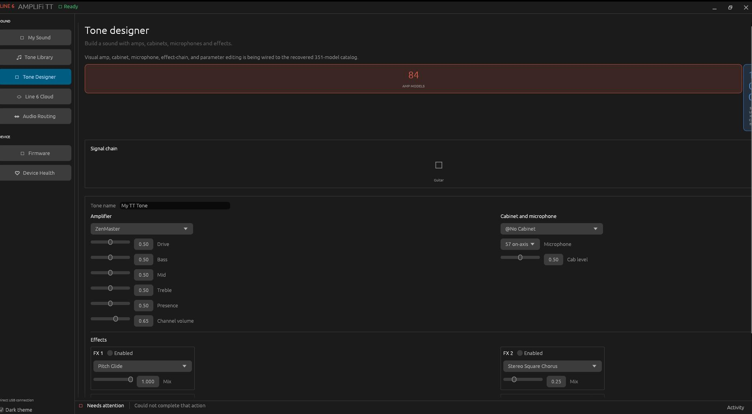Click the Needs attention status text
The image size is (752, 414).
click(x=106, y=405)
